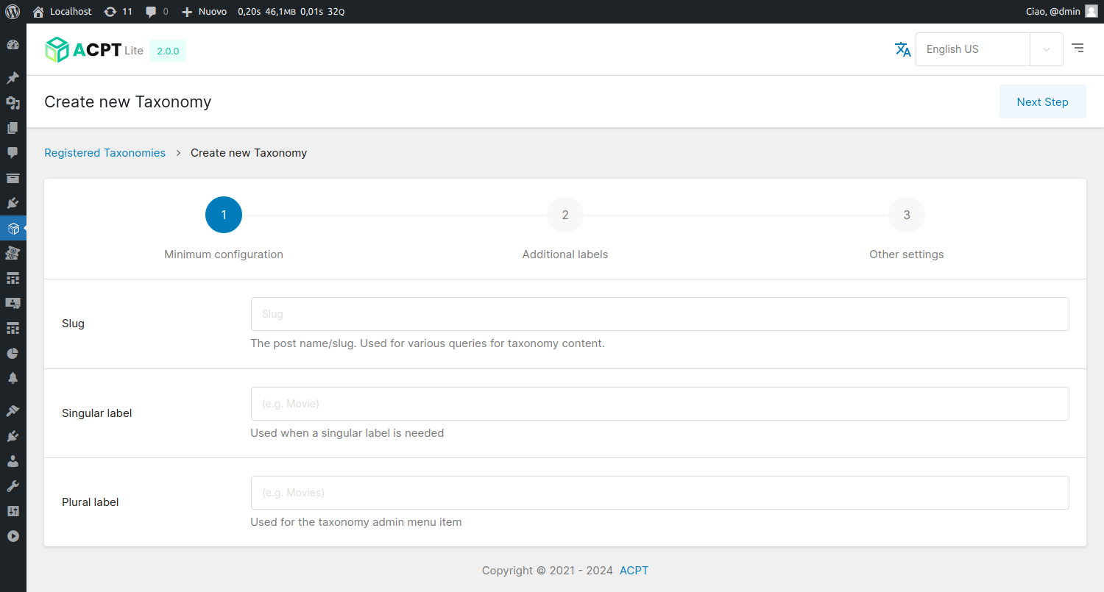1104x592 pixels.
Task: Open the screen-with-person icon in sidebar
Action: click(x=13, y=303)
